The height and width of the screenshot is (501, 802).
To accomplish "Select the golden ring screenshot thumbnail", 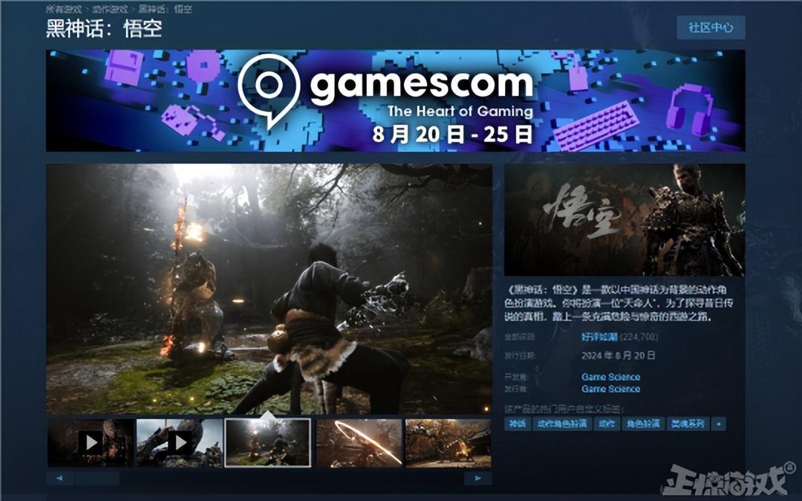I will click(359, 443).
